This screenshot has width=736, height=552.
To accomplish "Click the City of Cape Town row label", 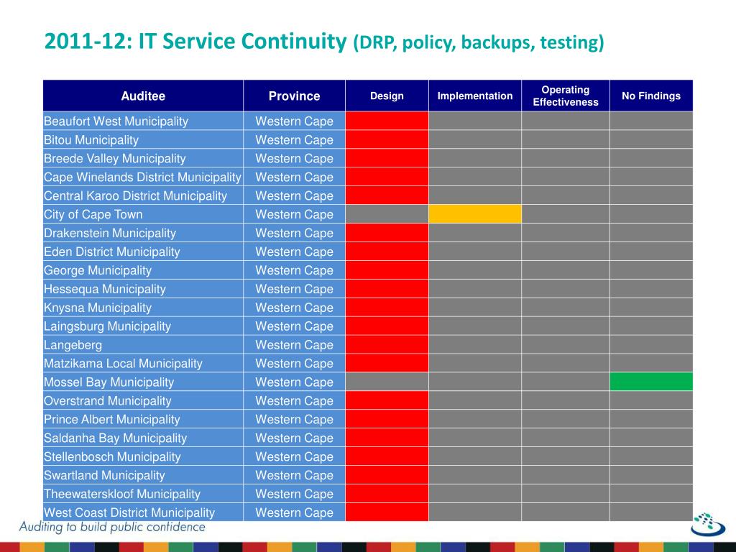I will point(93,214).
